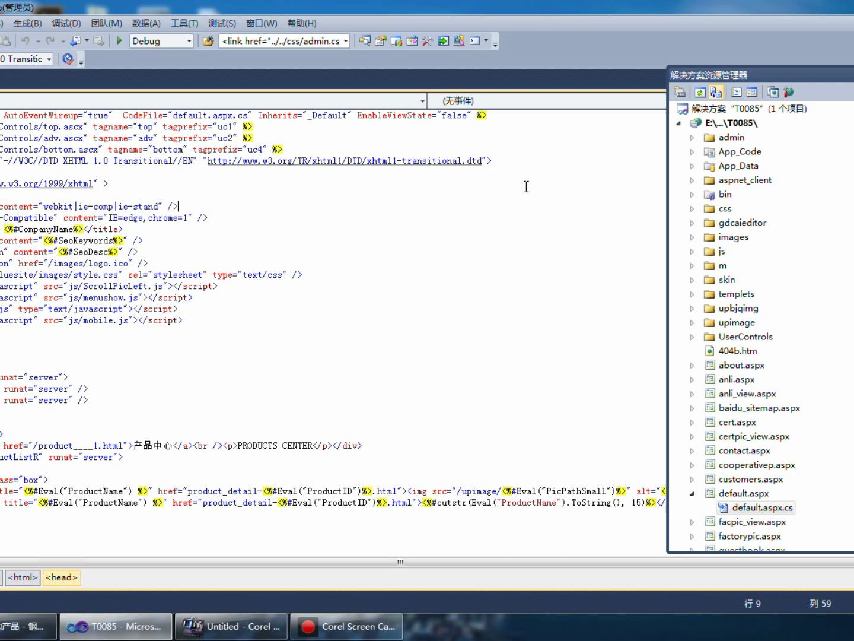Expand the about.aspx node

pos(692,365)
